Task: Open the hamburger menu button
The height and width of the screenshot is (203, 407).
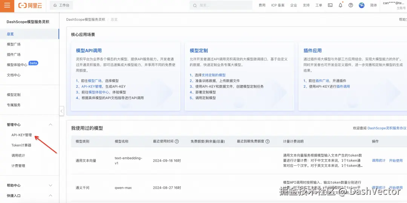Action: point(7,5)
